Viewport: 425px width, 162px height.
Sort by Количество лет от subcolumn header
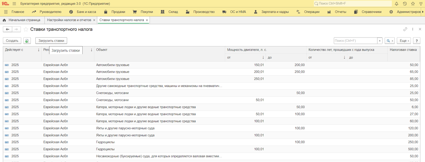click(x=327, y=57)
